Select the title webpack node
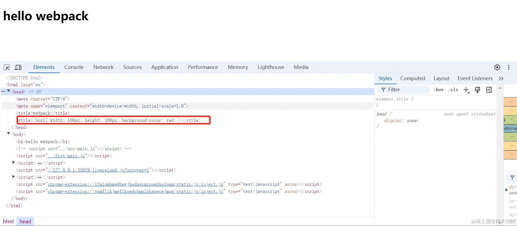This screenshot has height=226, width=517. 43,113
